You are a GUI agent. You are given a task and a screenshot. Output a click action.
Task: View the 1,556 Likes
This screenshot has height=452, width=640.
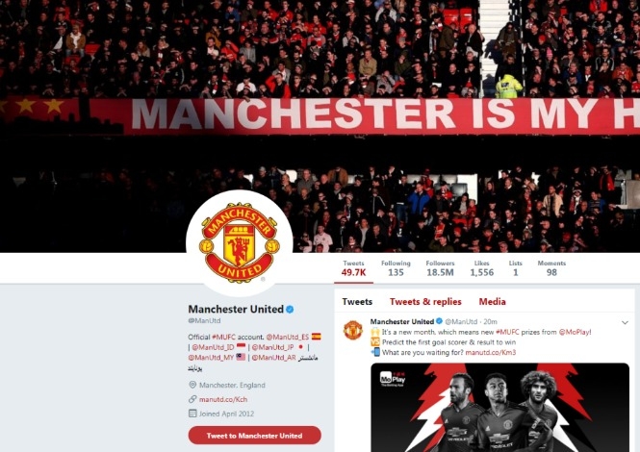pyautogui.click(x=481, y=268)
